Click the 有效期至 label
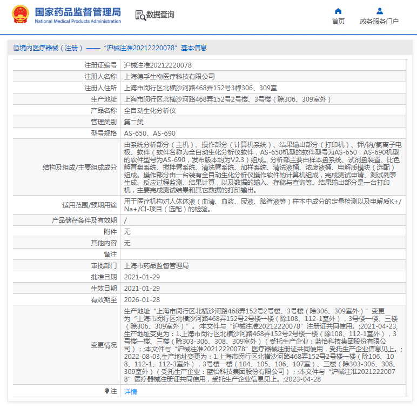The image size is (417, 408). point(104,300)
